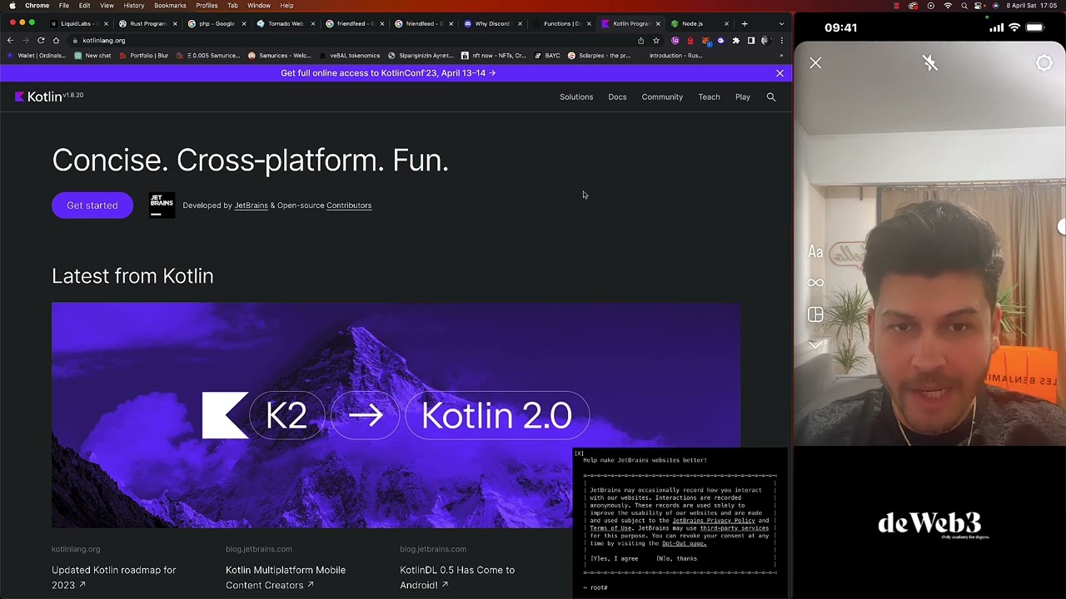Screen dimensions: 1066x599
Task: Tap the flash-off icon in phone camera view
Action: pos(930,63)
